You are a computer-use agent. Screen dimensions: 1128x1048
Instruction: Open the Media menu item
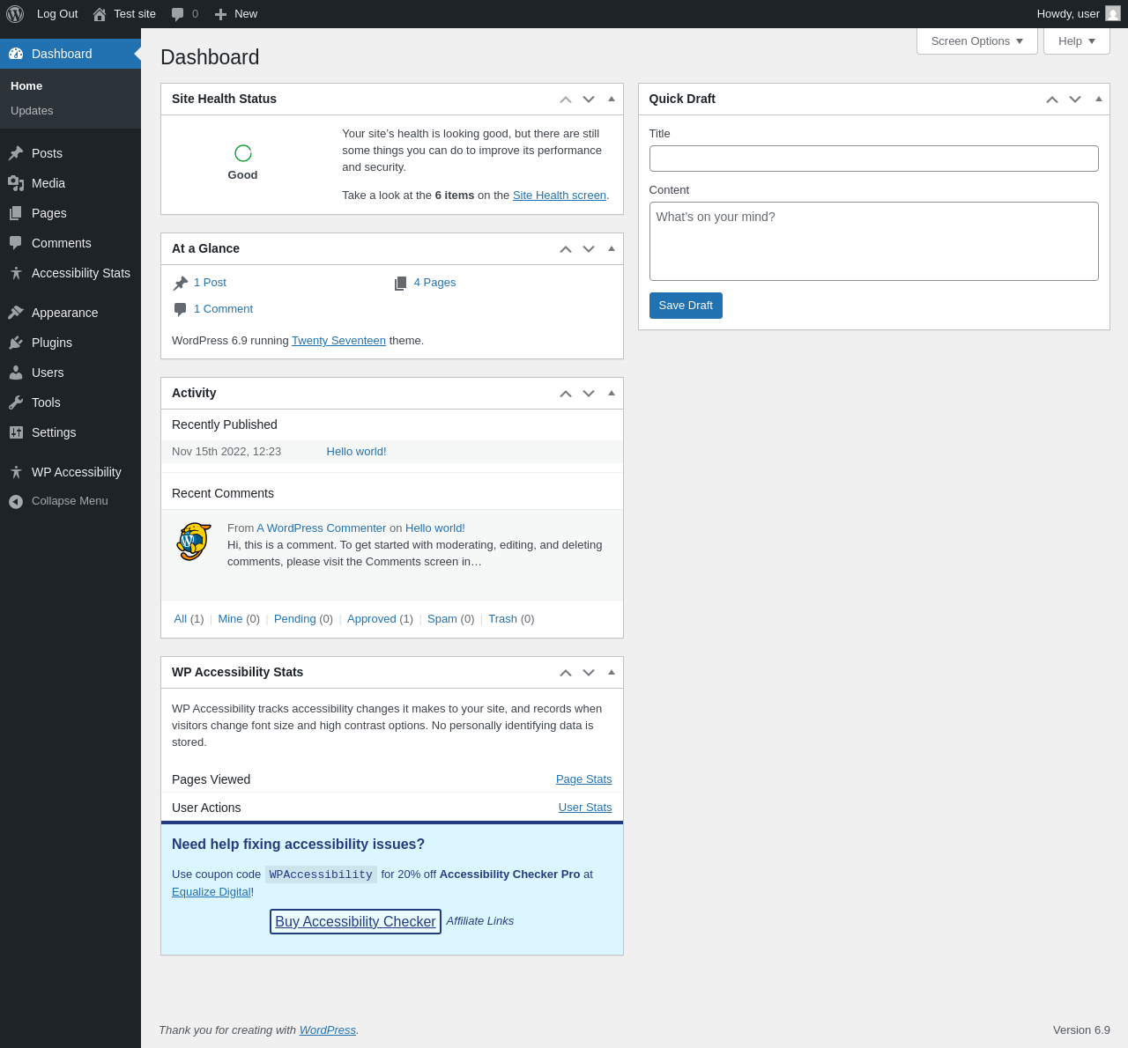(x=70, y=183)
